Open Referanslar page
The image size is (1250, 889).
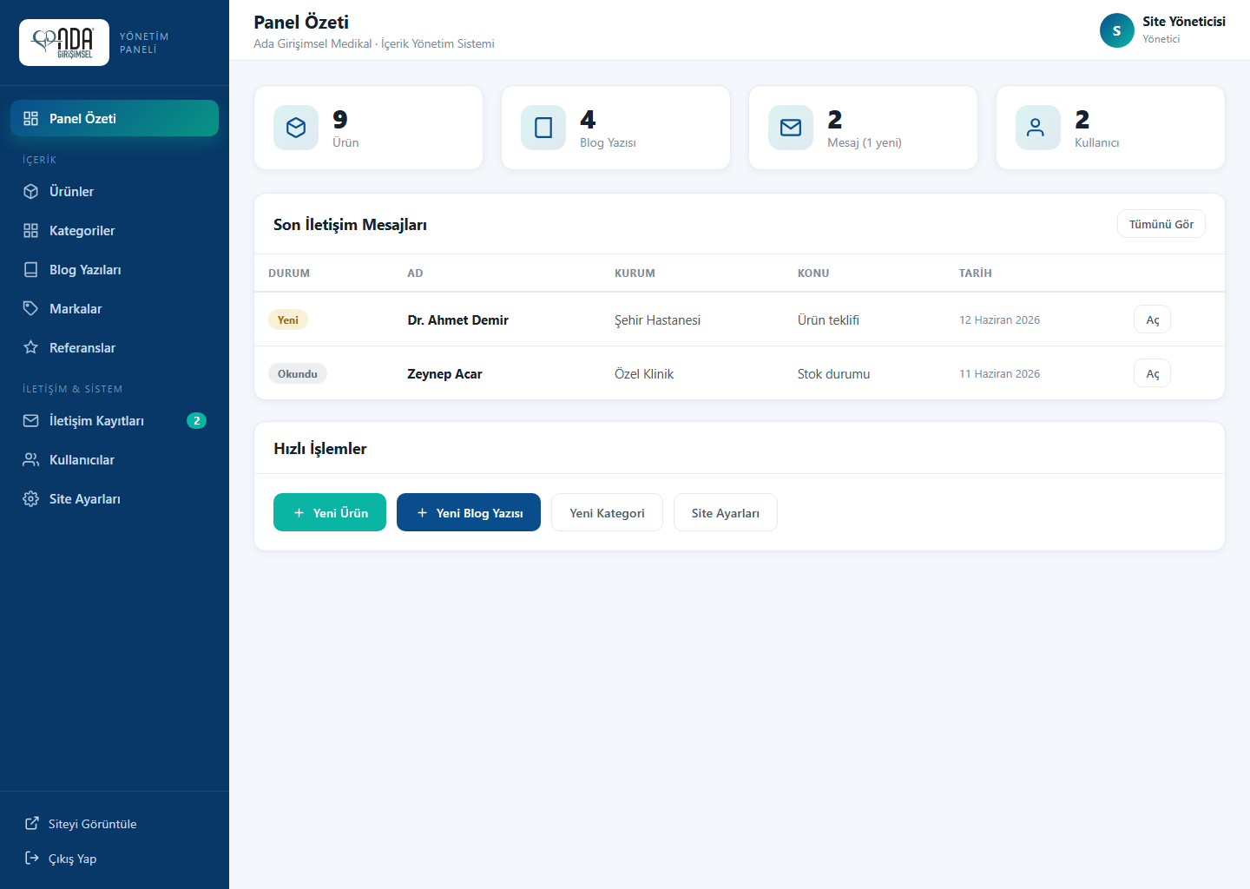pos(115,348)
